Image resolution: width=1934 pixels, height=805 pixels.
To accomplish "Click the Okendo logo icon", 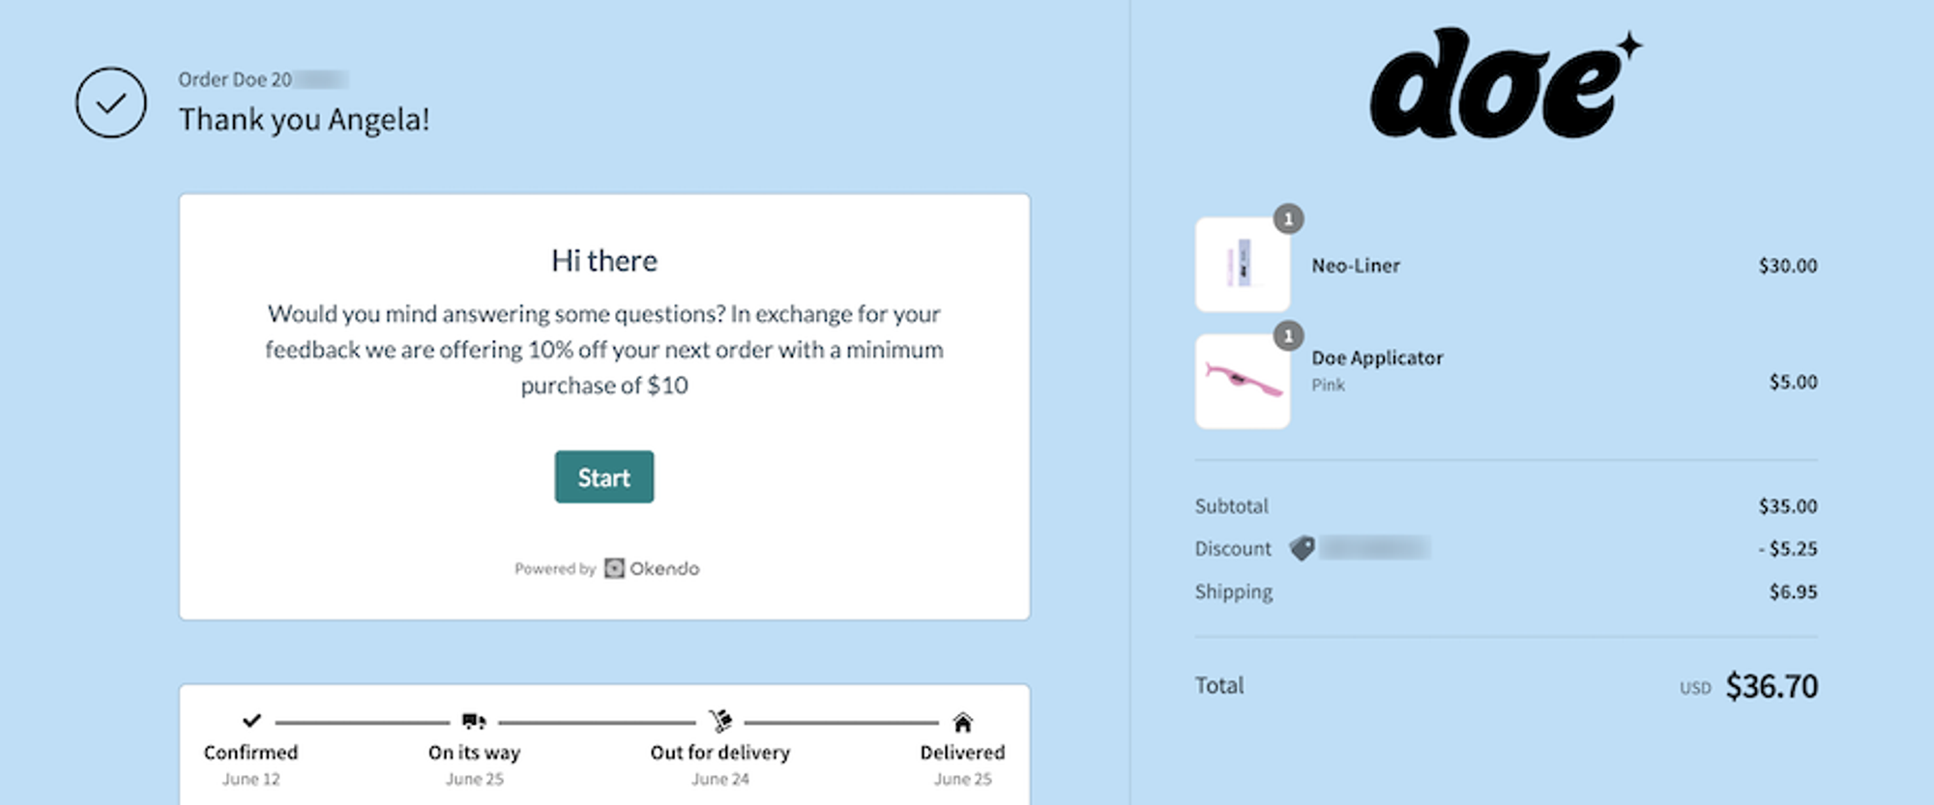I will (614, 568).
